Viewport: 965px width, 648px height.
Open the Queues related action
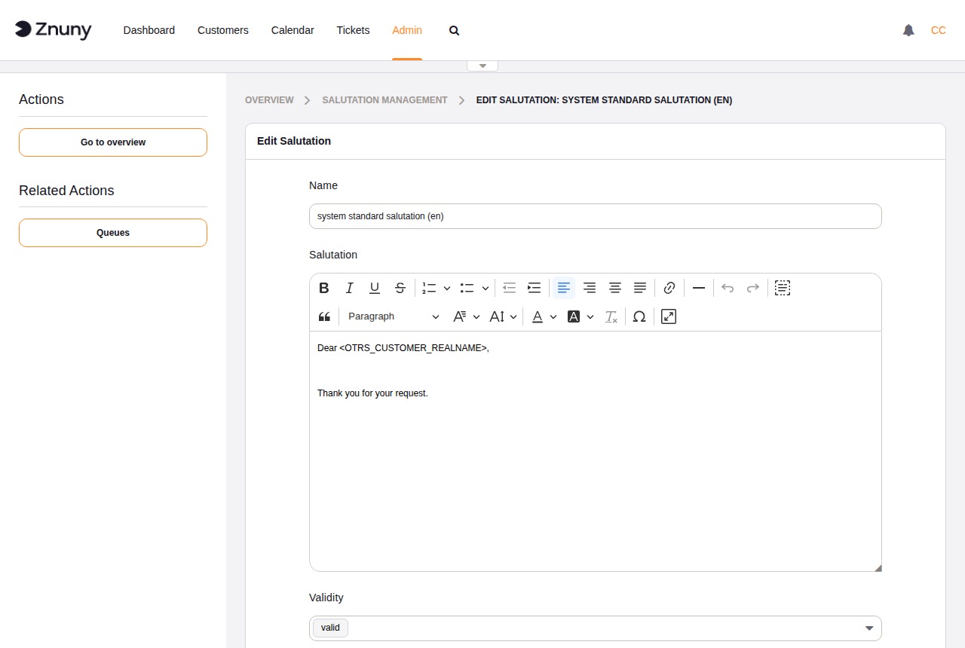coord(113,233)
